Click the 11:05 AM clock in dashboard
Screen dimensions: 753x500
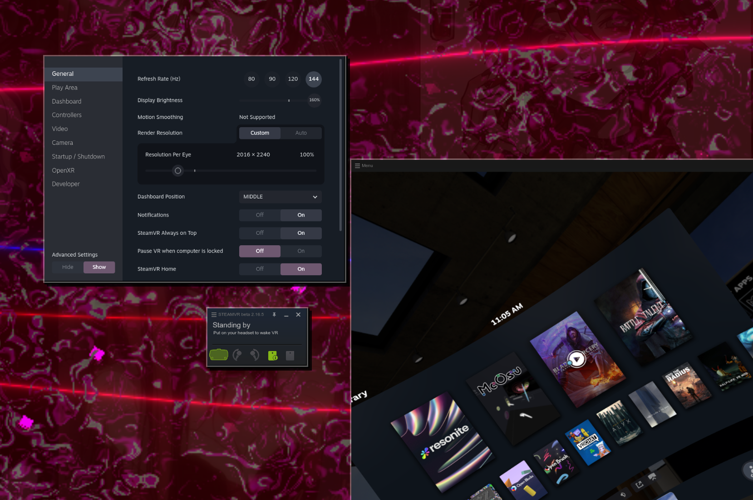pos(507,314)
